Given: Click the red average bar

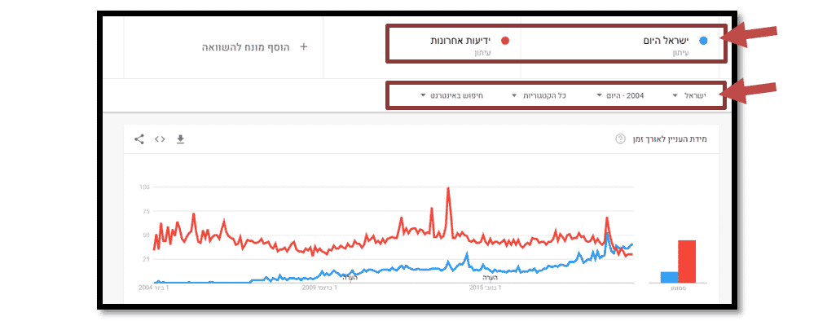Looking at the screenshot, I should (x=687, y=262).
